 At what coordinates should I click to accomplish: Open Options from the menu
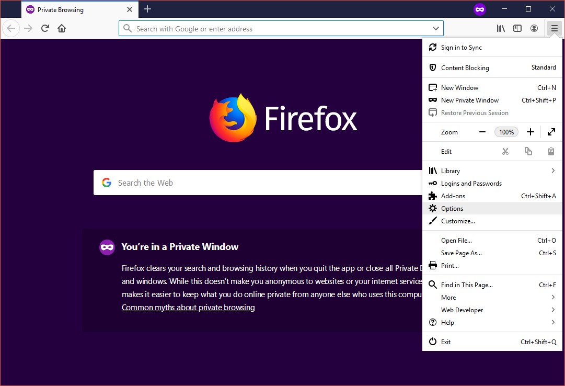coord(492,209)
